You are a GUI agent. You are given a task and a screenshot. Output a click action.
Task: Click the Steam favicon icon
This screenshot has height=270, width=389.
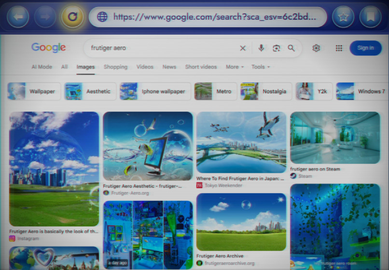click(x=293, y=176)
